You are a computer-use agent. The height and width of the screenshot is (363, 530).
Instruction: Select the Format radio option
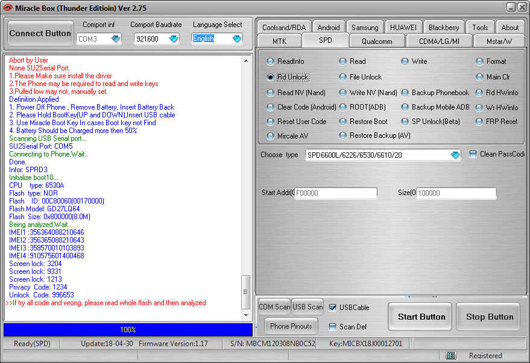coord(491,61)
